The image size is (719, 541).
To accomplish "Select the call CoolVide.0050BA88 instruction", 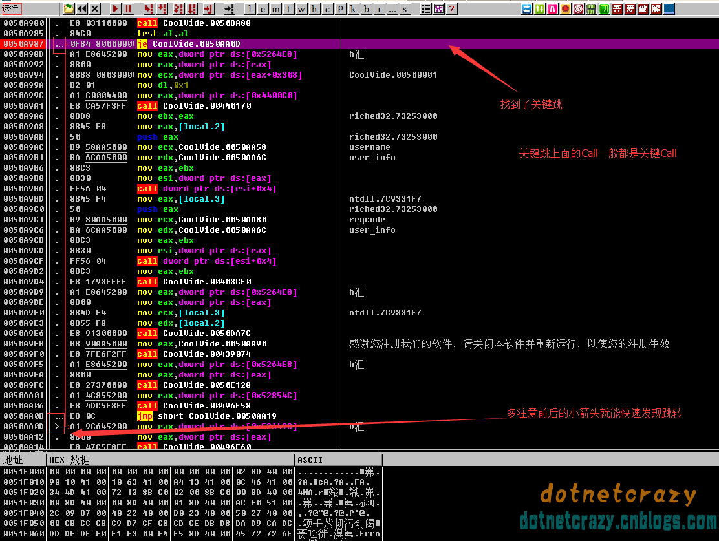I will click(x=194, y=23).
